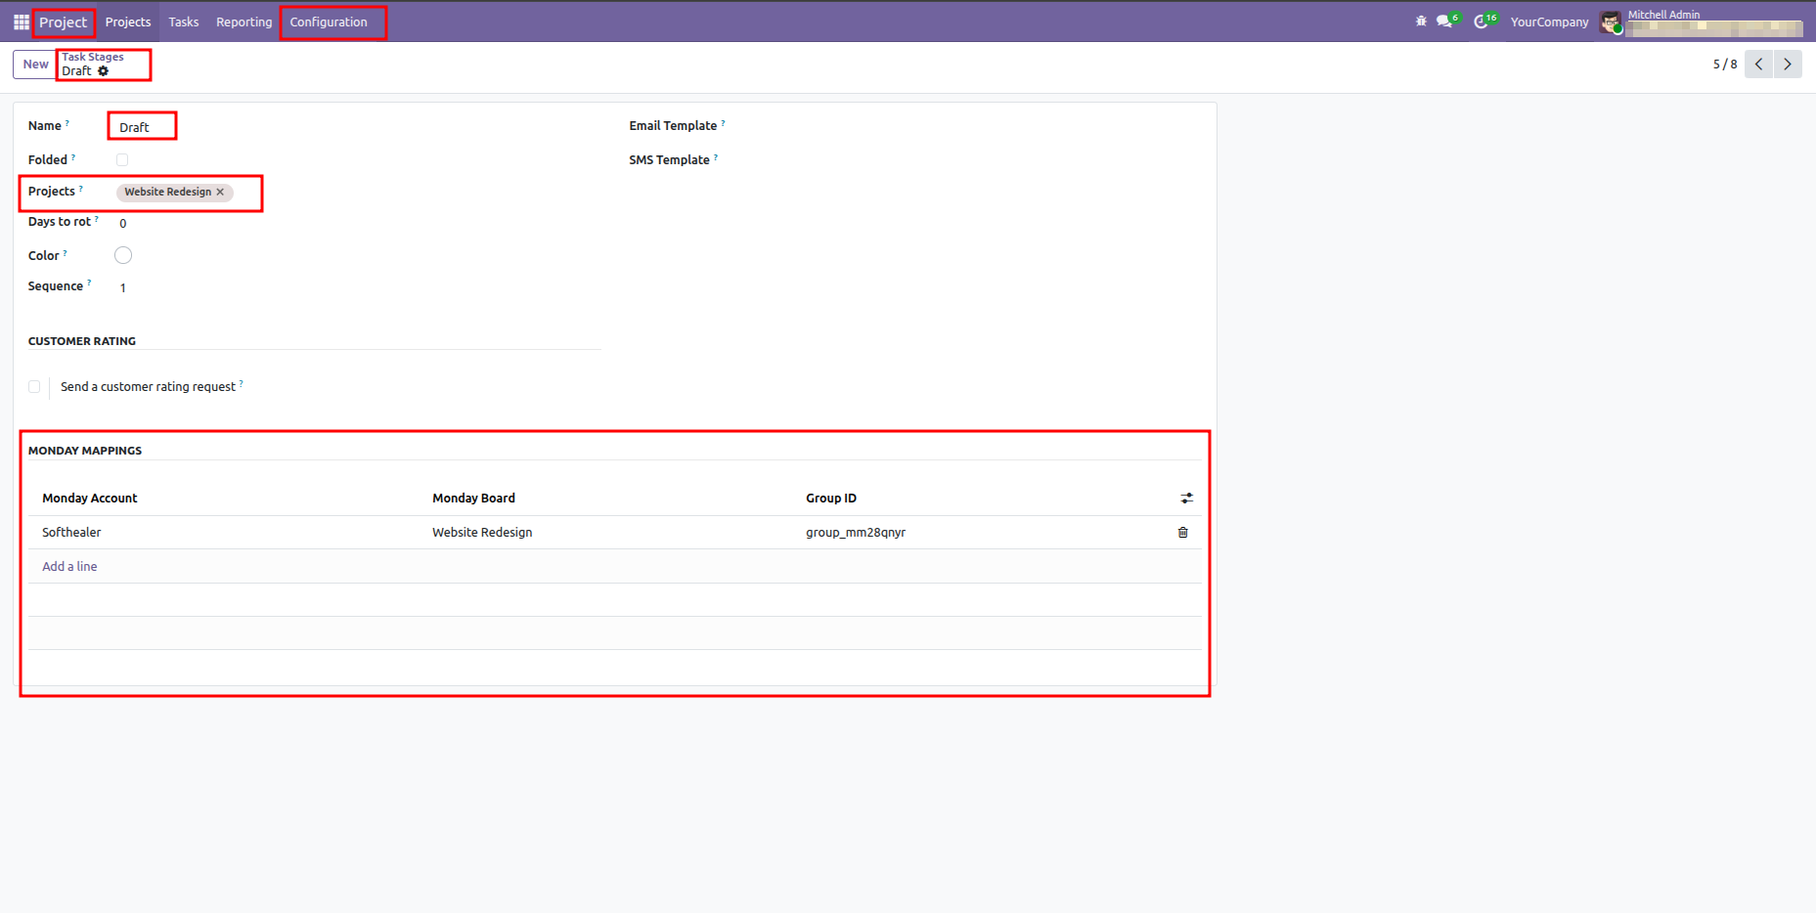Click the Mitchell Admin avatar

1611,22
